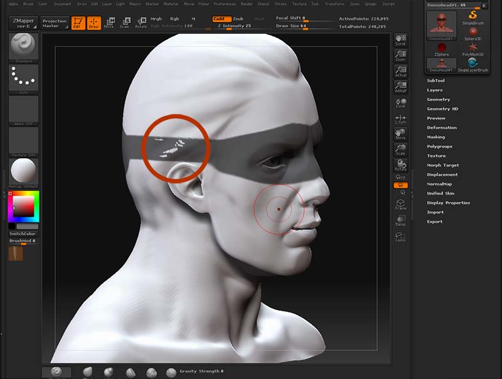Expand the SubTool panel

coord(437,80)
